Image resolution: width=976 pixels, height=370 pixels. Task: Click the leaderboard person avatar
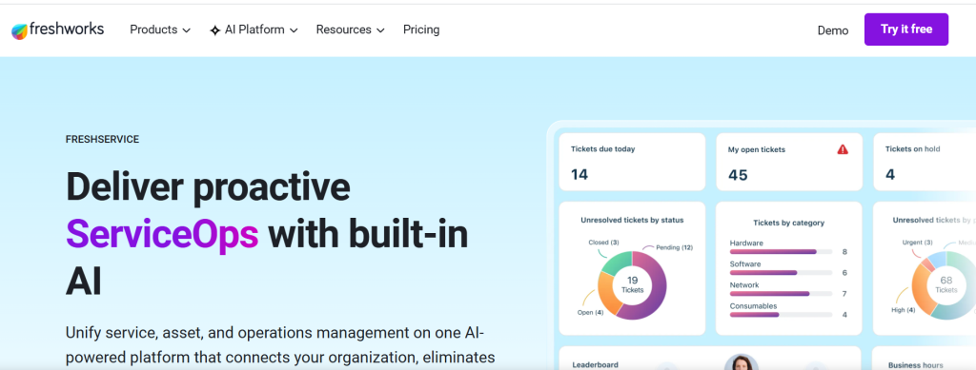pos(742,362)
